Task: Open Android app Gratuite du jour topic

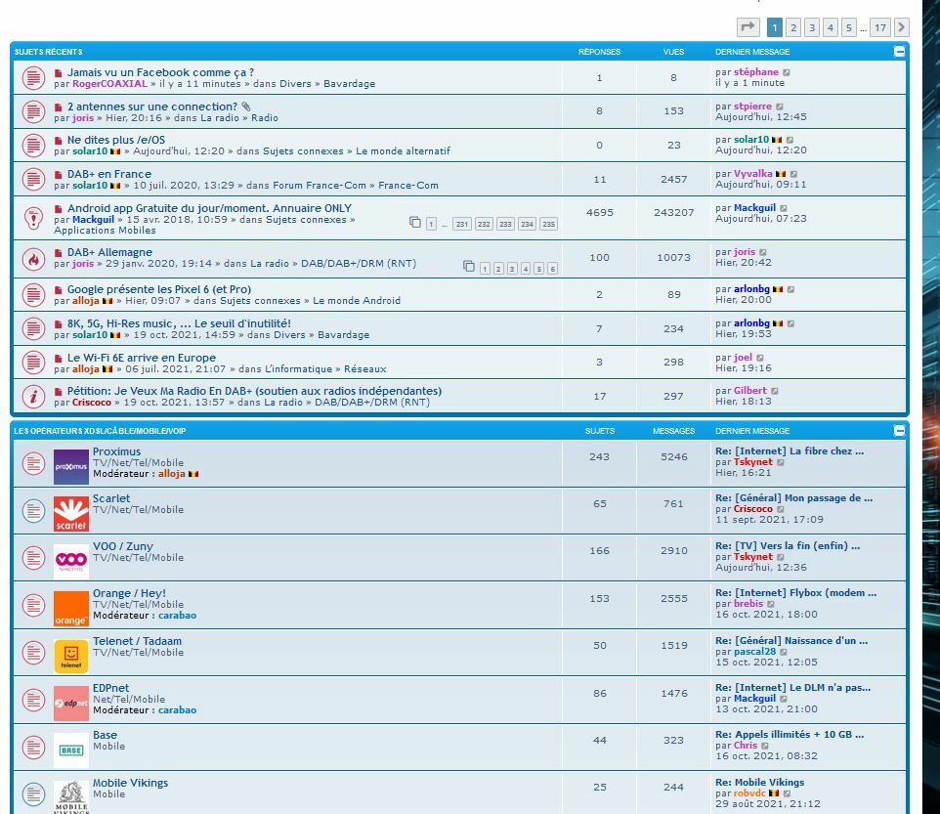Action: coord(209,208)
